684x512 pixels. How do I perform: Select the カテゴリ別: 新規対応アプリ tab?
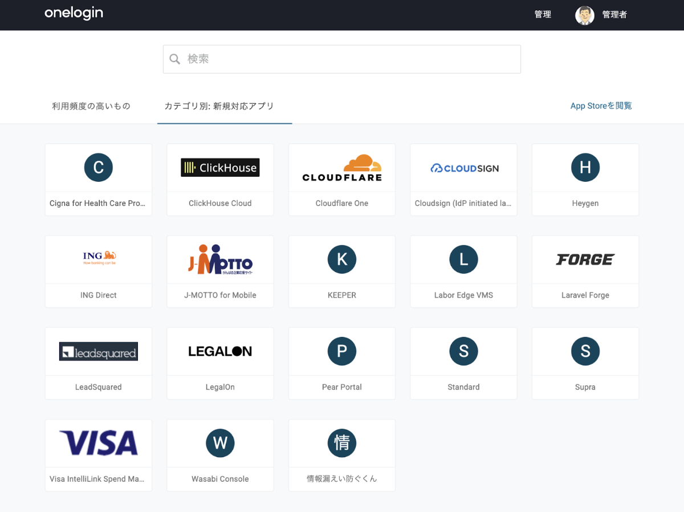[x=219, y=106]
